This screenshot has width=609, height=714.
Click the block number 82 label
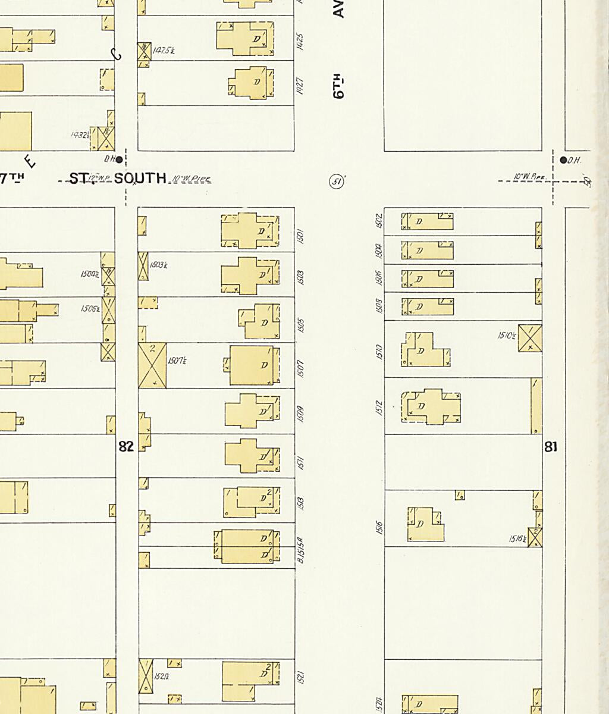click(126, 446)
